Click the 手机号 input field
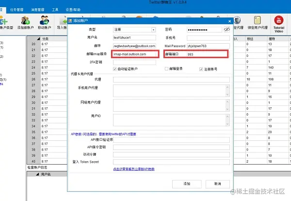This screenshot has height=201, width=291. coord(208,38)
